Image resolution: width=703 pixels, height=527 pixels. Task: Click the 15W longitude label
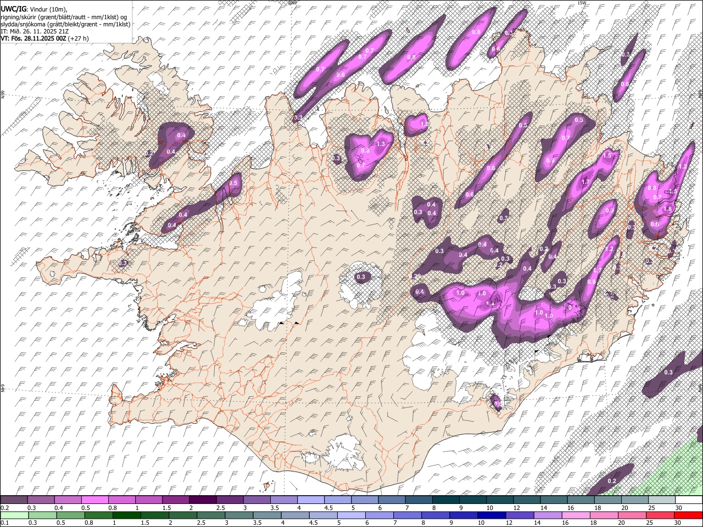coord(582,3)
